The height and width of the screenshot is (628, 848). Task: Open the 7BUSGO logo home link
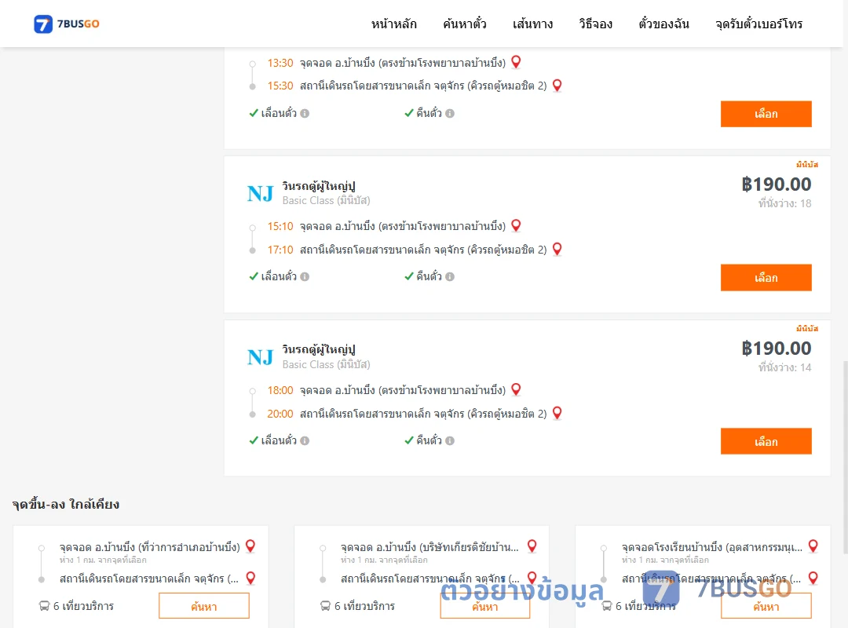coord(67,24)
